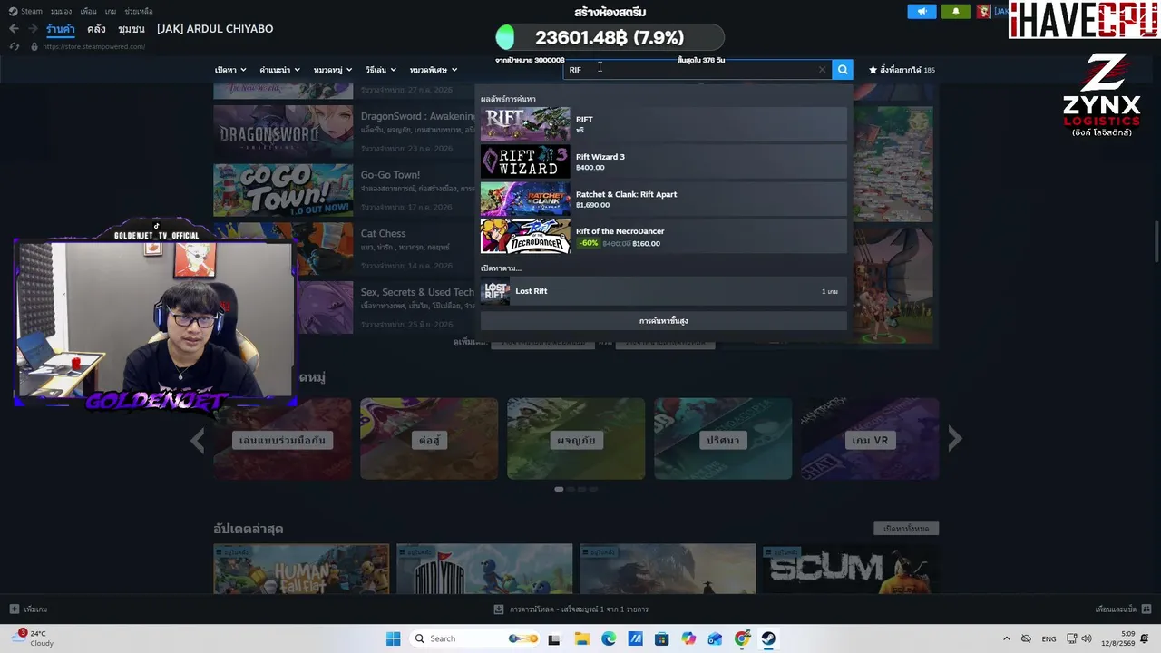This screenshot has width=1161, height=653.
Task: Open the มุมมอง menu in the menu bar
Action: pyautogui.click(x=61, y=11)
